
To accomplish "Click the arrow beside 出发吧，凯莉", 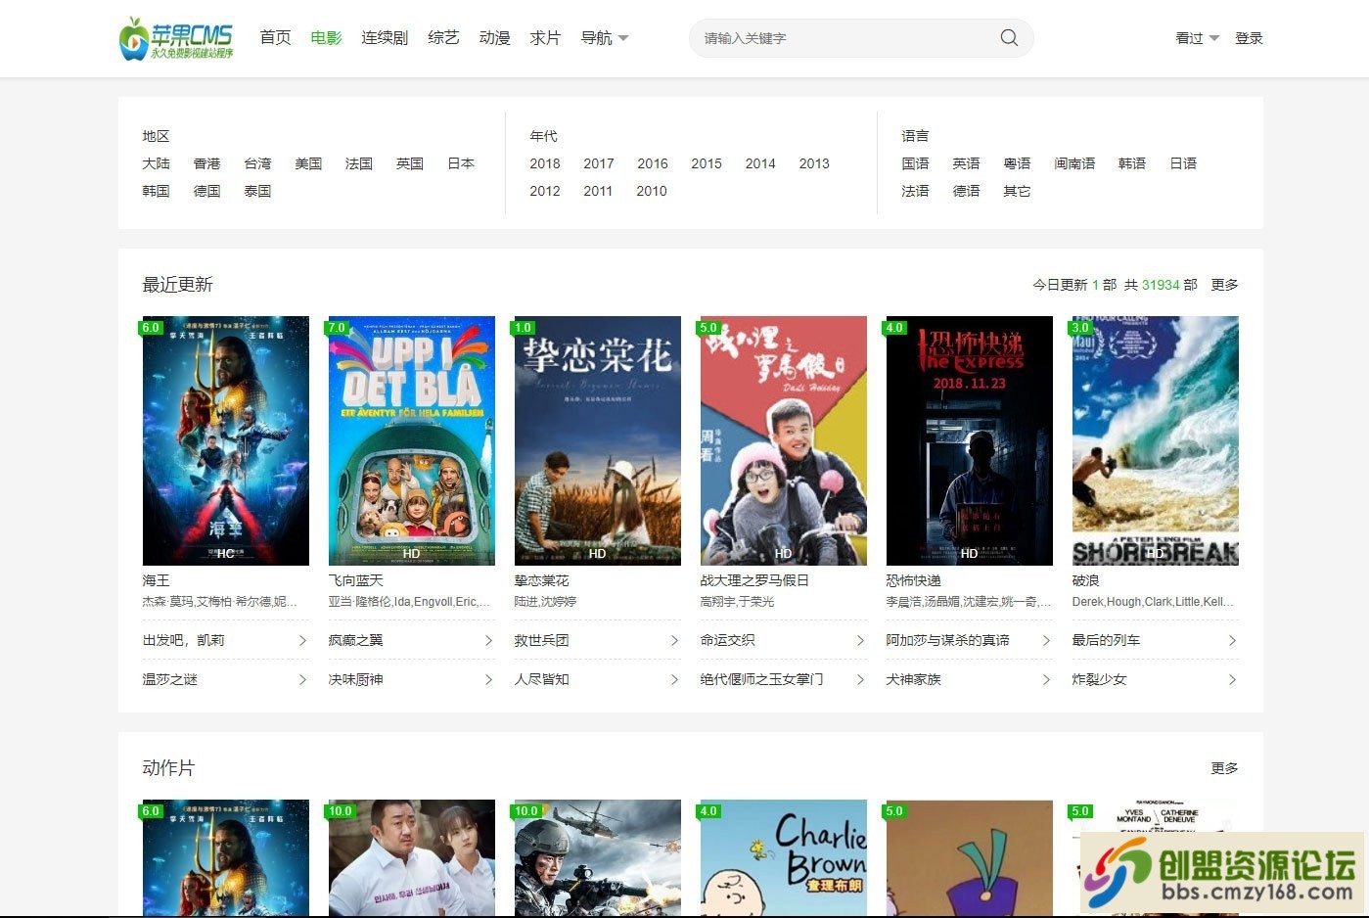I will click(302, 640).
